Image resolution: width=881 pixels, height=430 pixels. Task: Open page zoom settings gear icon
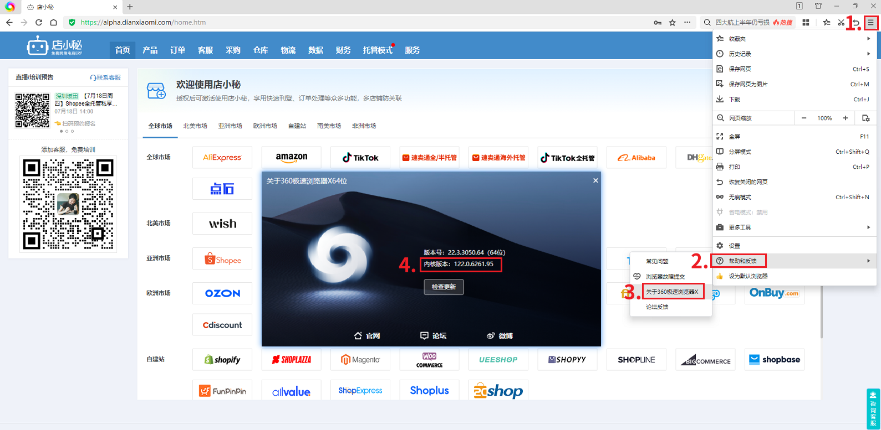tap(865, 118)
